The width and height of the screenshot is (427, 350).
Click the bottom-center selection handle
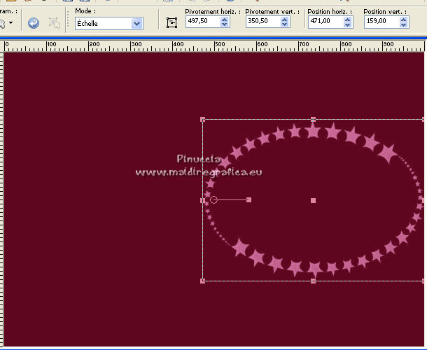coord(313,281)
